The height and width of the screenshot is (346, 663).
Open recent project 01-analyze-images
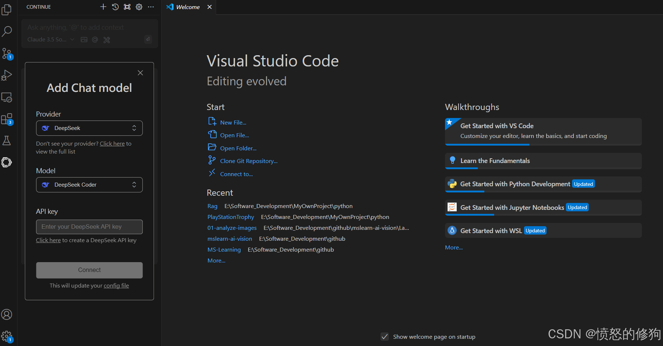232,228
